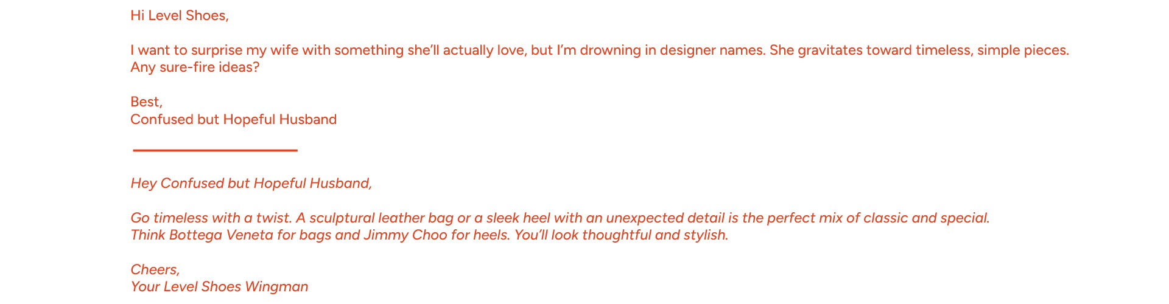
Task: Click the "Cheers," closing line
Action: [155, 270]
